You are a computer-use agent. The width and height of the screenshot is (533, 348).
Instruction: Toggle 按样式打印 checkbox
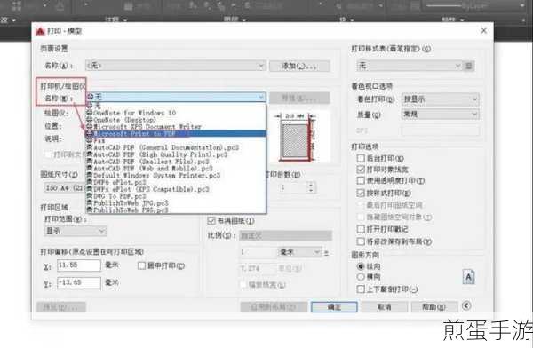361,193
